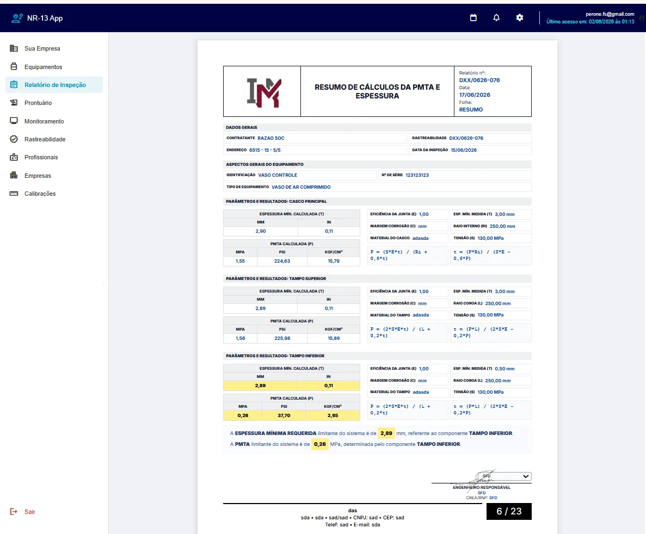Click the Sair logout link
The height and width of the screenshot is (534, 646).
(x=30, y=512)
